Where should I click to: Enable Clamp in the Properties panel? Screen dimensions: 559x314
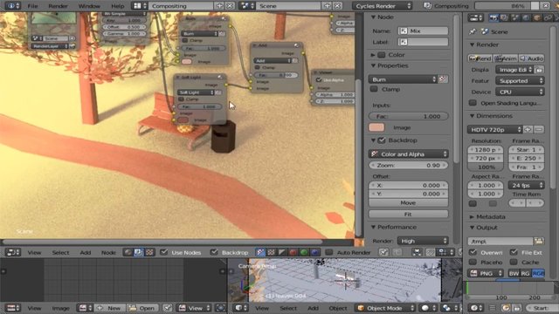click(374, 89)
